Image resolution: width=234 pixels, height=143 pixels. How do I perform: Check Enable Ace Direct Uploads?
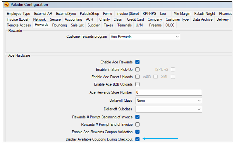pos(137,77)
